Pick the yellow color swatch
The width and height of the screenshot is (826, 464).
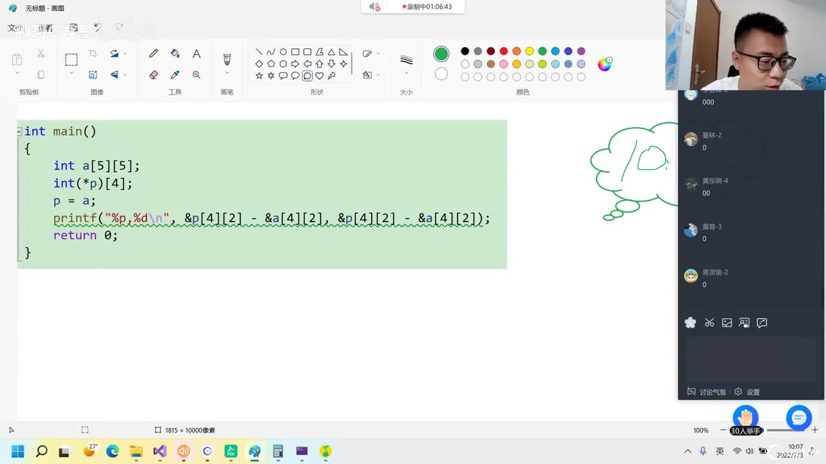[529, 52]
